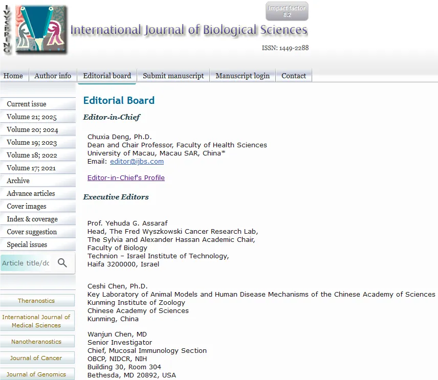Focus the Article title search field
The image size is (438, 380).
[26, 263]
